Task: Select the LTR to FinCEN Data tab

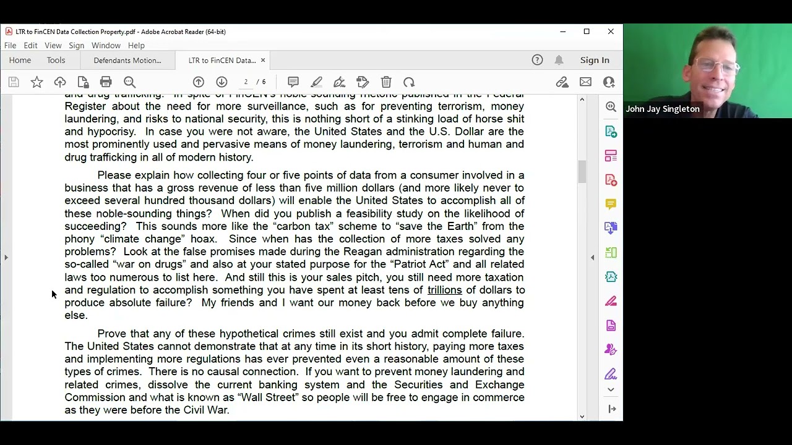Action: tap(222, 60)
